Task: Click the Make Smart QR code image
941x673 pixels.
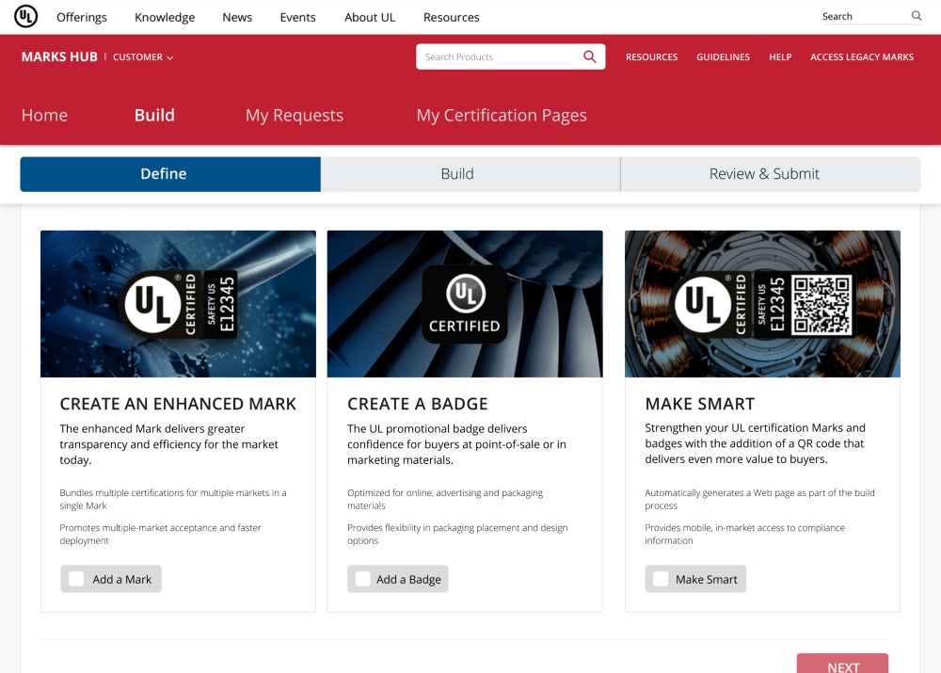Action: (821, 304)
